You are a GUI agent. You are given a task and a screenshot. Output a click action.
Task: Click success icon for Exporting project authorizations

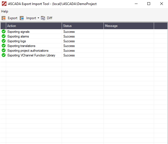tap(4, 51)
